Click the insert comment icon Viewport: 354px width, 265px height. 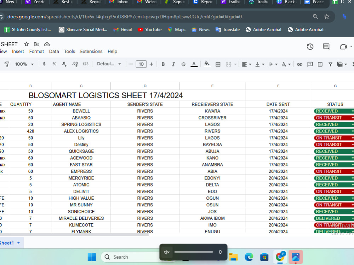[310, 64]
